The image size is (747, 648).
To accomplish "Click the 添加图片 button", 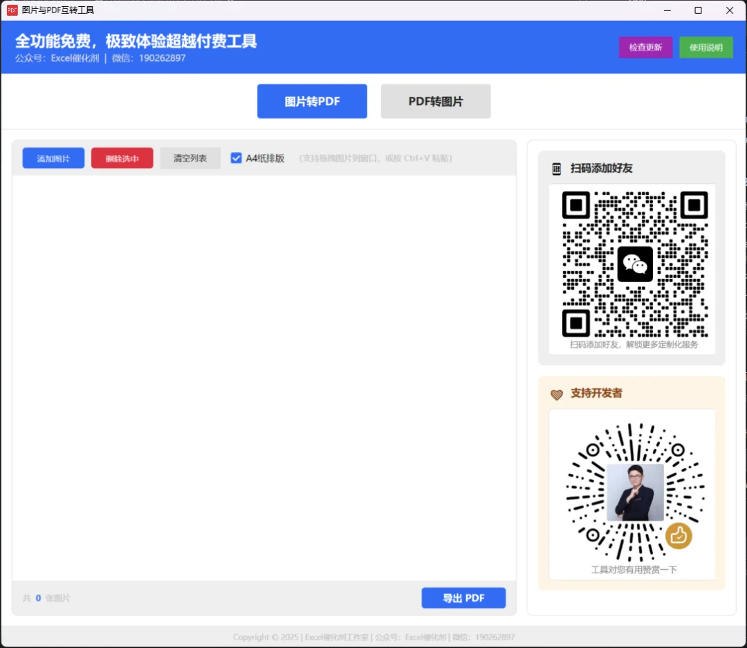I will click(53, 158).
